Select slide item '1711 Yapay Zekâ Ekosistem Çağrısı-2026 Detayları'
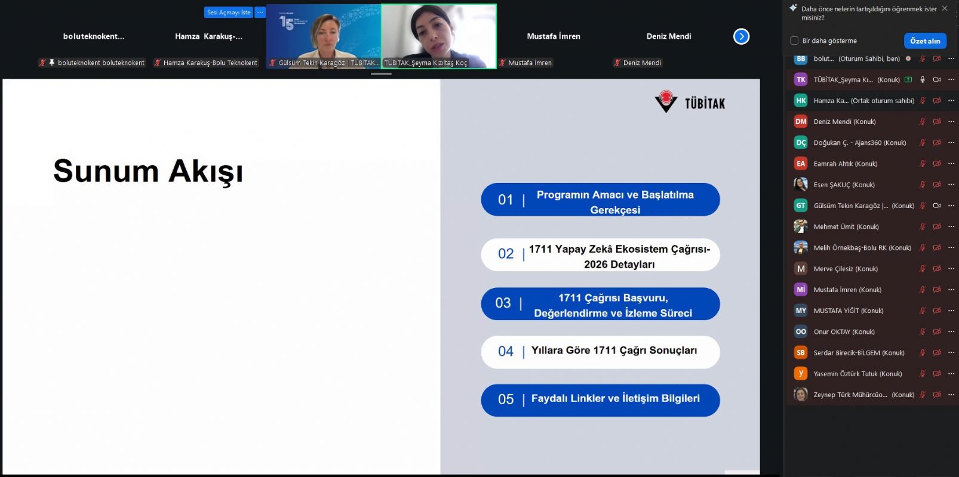The height and width of the screenshot is (477, 959). (x=600, y=255)
